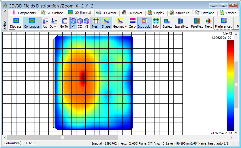Switch to the XZ plane view
The image size is (241, 148).
coord(80,23)
